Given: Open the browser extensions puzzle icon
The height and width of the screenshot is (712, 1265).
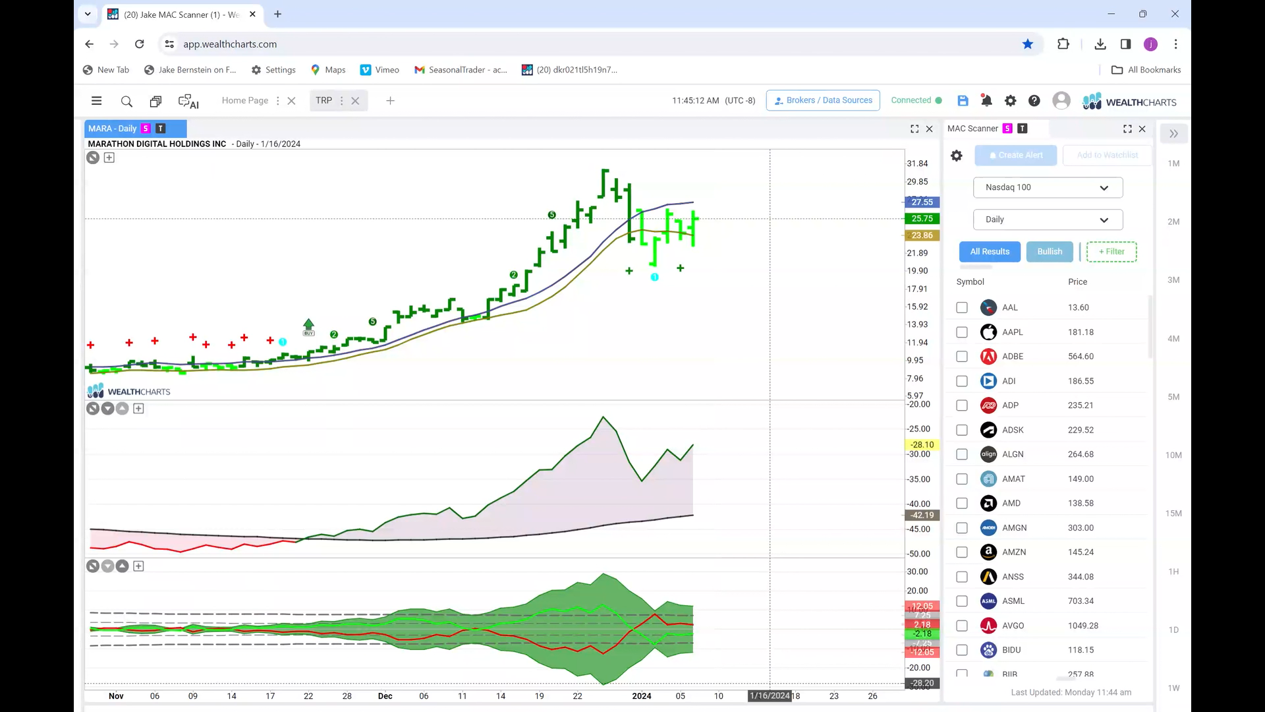Looking at the screenshot, I should coord(1063,44).
